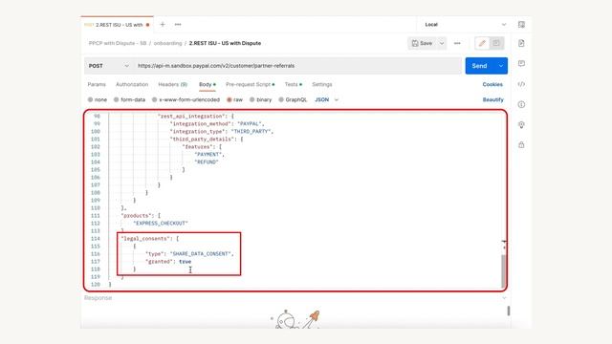This screenshot has width=612, height=344.
Task: Open the Settings tab
Action: point(322,84)
